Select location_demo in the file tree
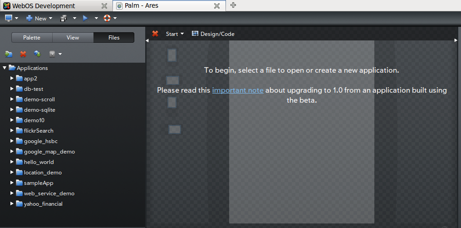Screen dimensions: 461x228 coord(43,173)
